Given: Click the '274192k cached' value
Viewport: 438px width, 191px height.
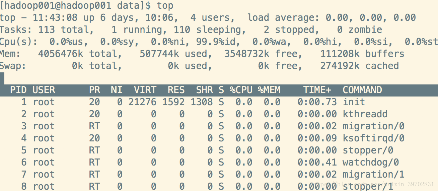Looking at the screenshot, I should (x=360, y=66).
